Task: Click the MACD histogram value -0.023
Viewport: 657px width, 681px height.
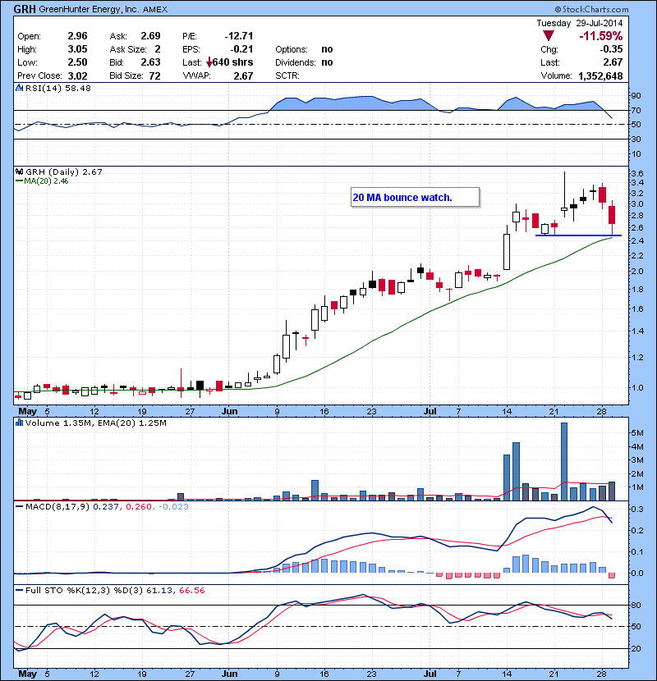Action: [173, 507]
